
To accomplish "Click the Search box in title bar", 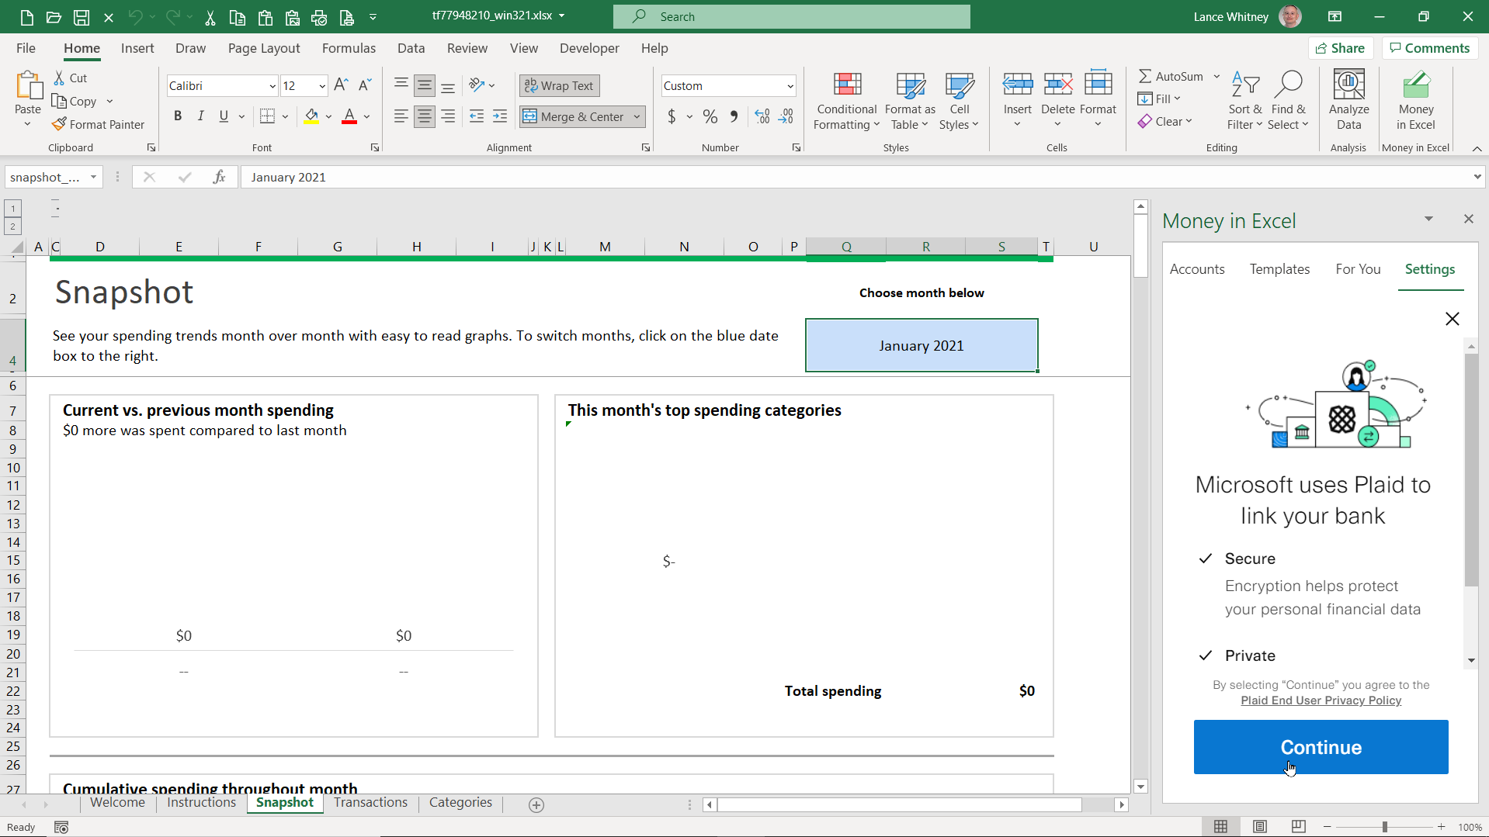I will [791, 16].
